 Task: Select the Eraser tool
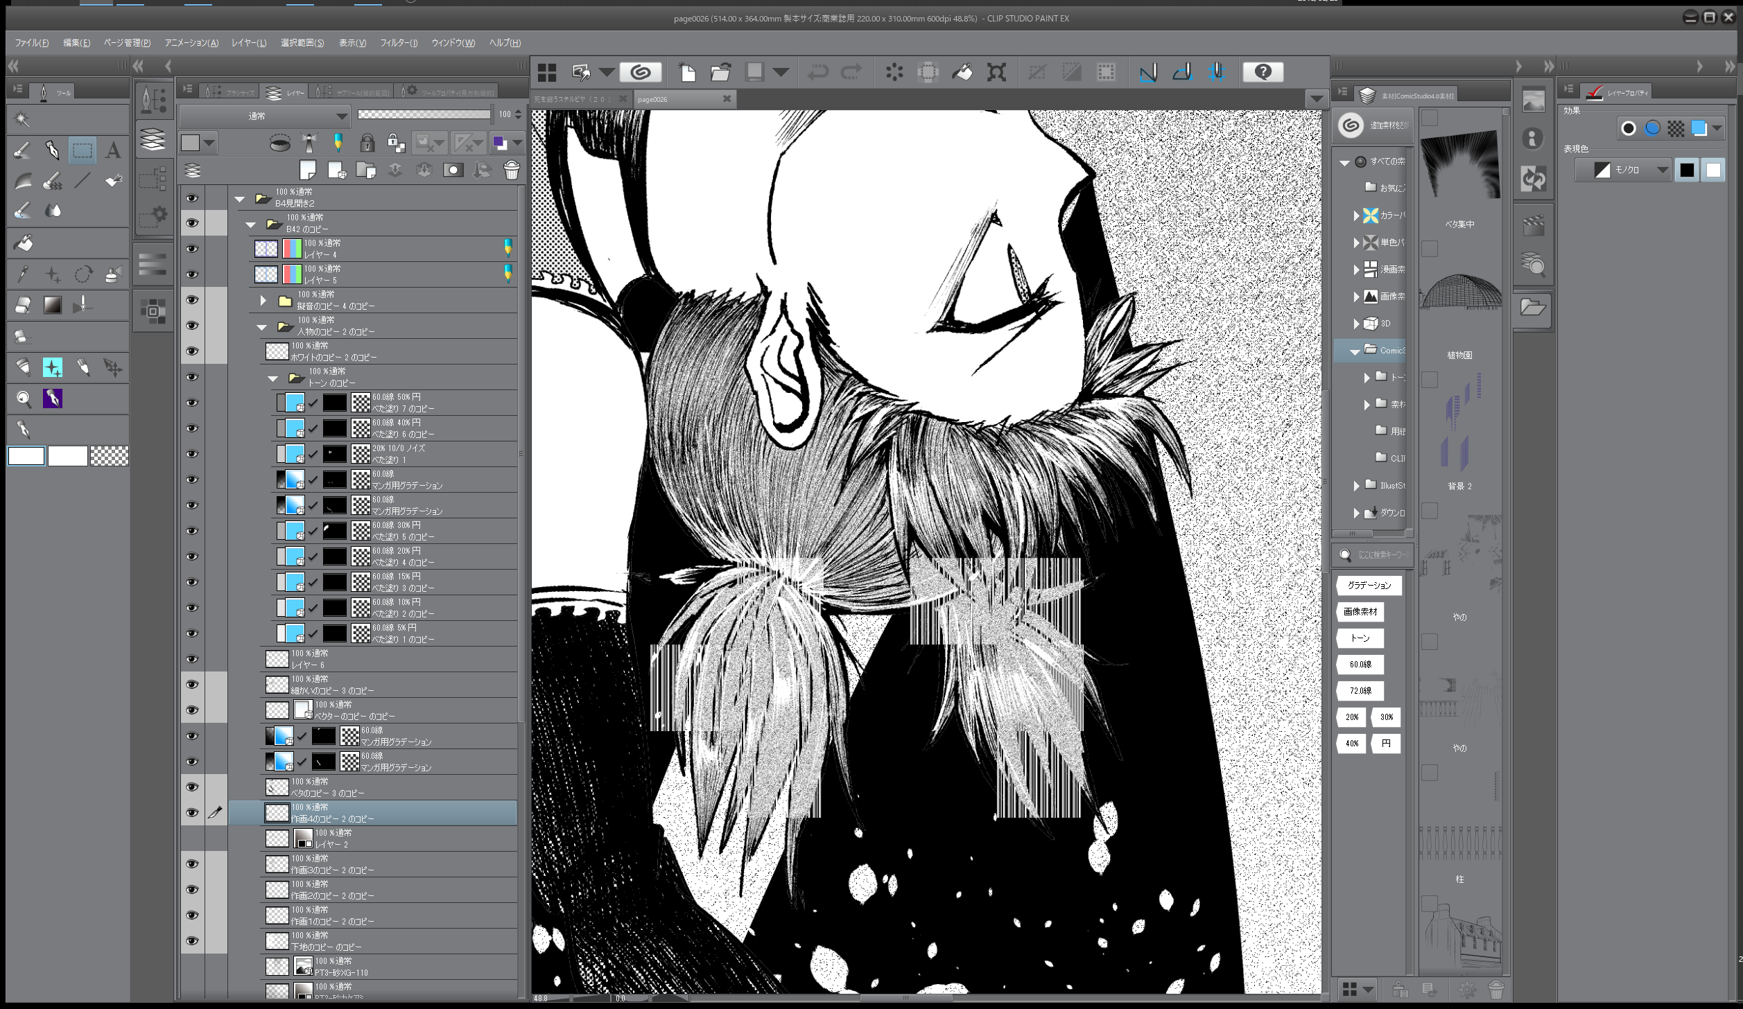click(x=22, y=305)
